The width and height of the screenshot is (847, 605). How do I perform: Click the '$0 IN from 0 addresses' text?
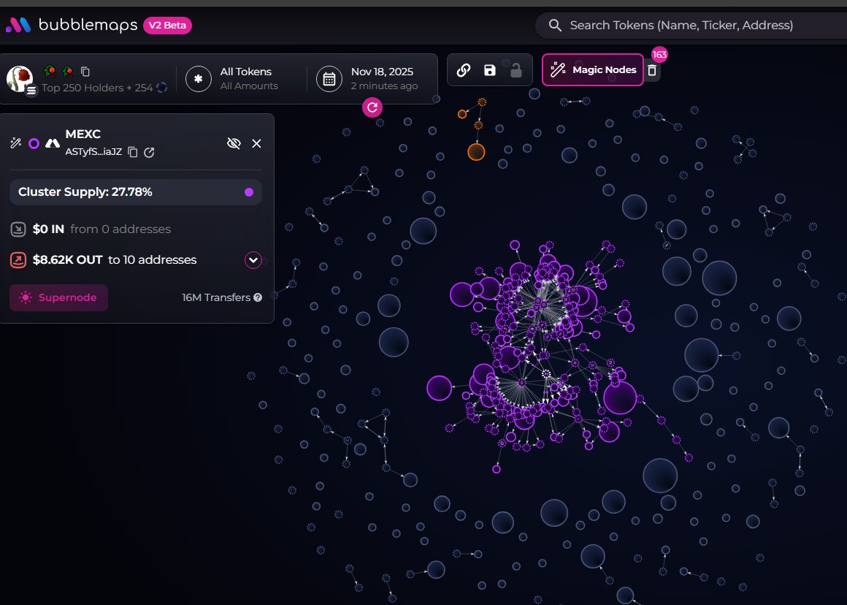[101, 229]
